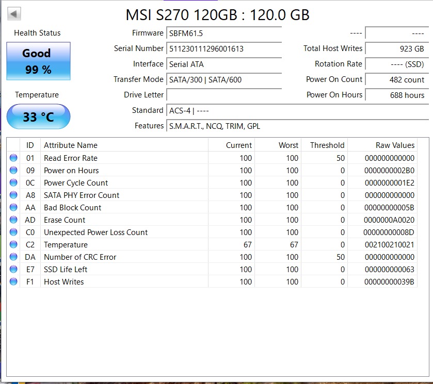Viewport: 433px width, 384px height.
Task: Click the Serial Number field
Action: [x=224, y=48]
